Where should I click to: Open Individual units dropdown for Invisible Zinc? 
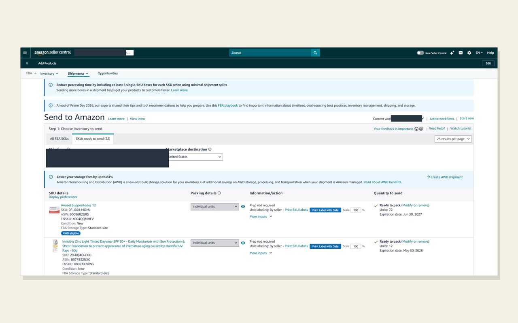coord(215,243)
